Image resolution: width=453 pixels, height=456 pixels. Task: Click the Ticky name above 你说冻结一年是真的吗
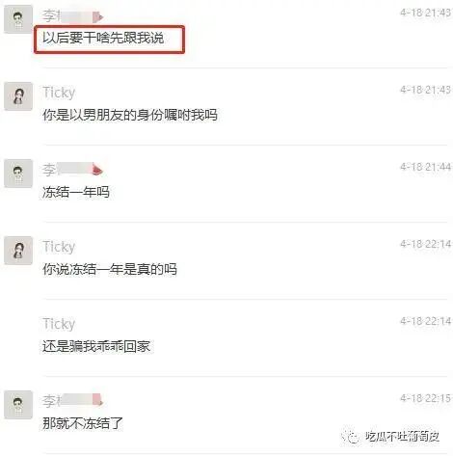click(x=59, y=247)
